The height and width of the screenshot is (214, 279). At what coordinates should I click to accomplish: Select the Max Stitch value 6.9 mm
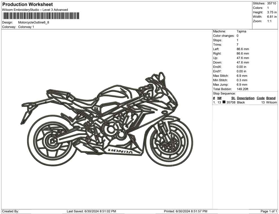(x=242, y=76)
